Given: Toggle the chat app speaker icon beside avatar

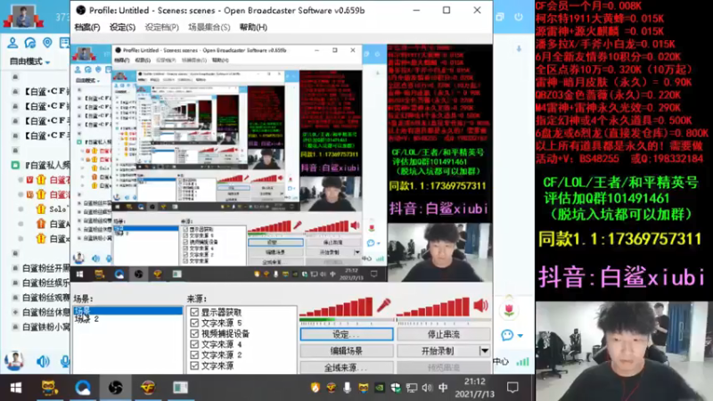Looking at the screenshot, I should 43,362.
